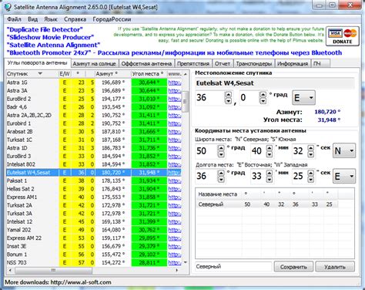Select the Astra 1G row

pyautogui.click(x=93, y=83)
